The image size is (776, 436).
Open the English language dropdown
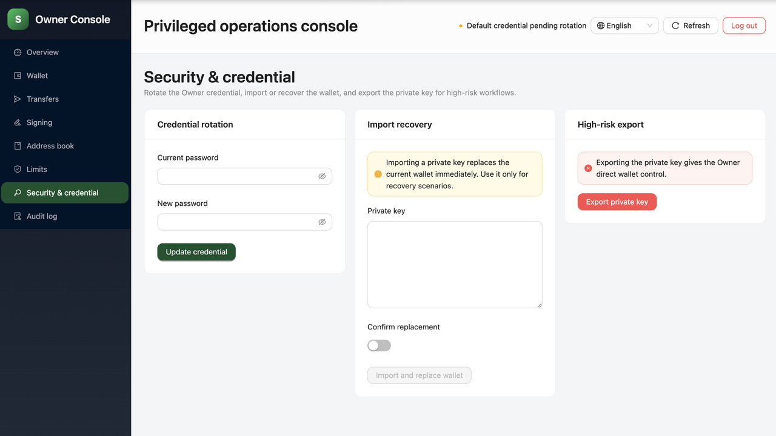coord(624,26)
